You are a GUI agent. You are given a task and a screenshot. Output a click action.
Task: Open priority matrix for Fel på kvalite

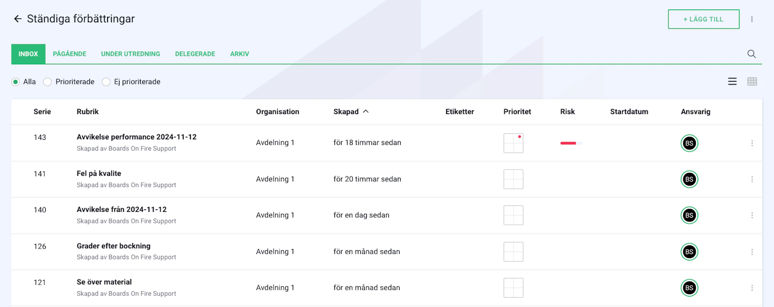tap(513, 179)
